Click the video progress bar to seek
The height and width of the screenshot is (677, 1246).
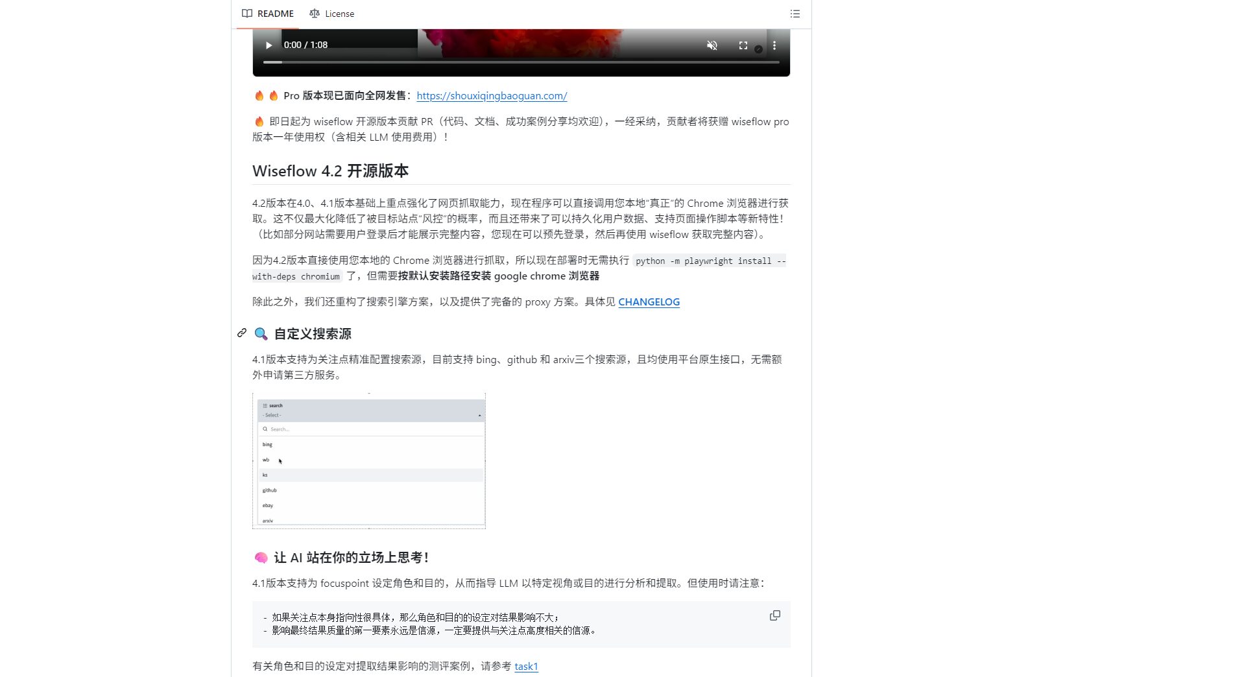pos(519,62)
